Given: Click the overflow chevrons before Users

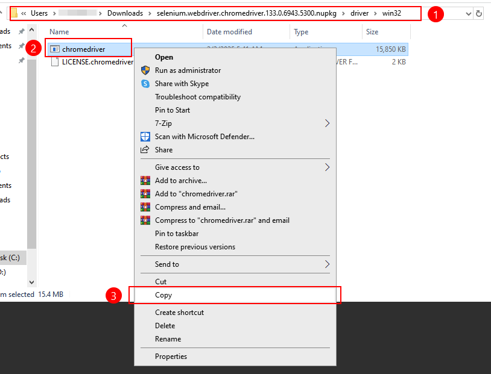Looking at the screenshot, I should click(x=24, y=13).
